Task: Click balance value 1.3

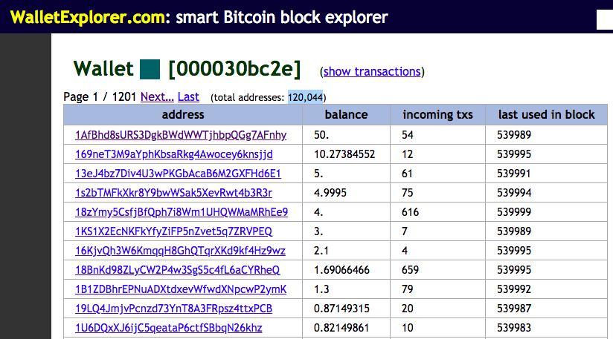Action: (x=321, y=289)
